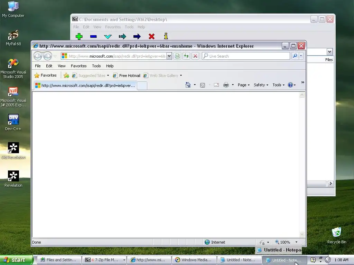Open the address bar history dropdown

pos(169,56)
